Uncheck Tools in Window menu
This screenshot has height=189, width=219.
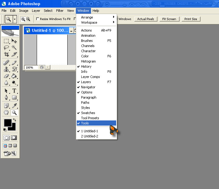96,123
